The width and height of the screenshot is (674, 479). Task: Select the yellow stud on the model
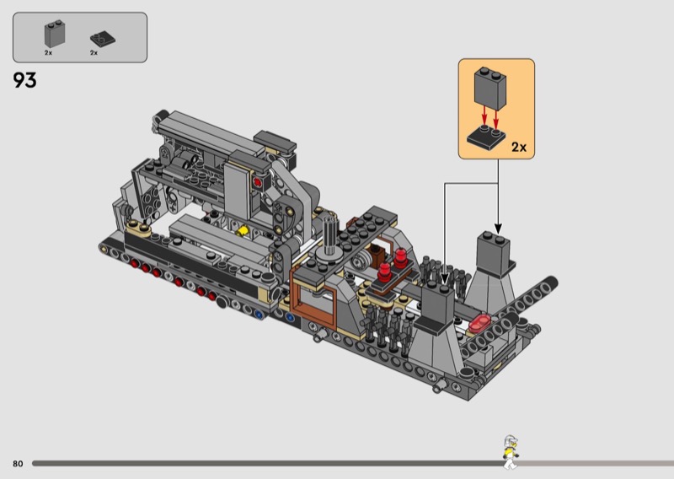tap(244, 229)
